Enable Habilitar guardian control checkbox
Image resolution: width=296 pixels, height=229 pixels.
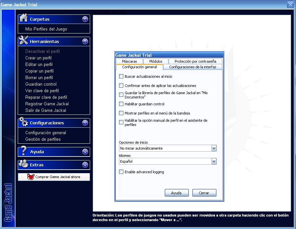pyautogui.click(x=121, y=104)
